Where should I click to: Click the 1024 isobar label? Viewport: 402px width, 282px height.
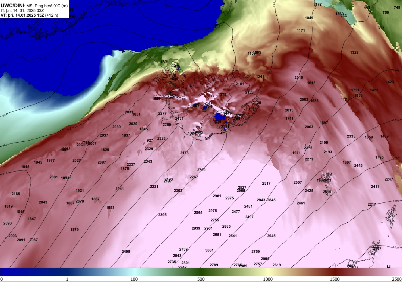tap(397, 247)
